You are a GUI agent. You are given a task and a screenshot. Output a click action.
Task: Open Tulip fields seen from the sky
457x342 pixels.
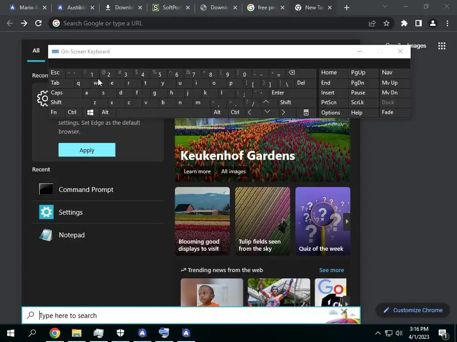262,221
